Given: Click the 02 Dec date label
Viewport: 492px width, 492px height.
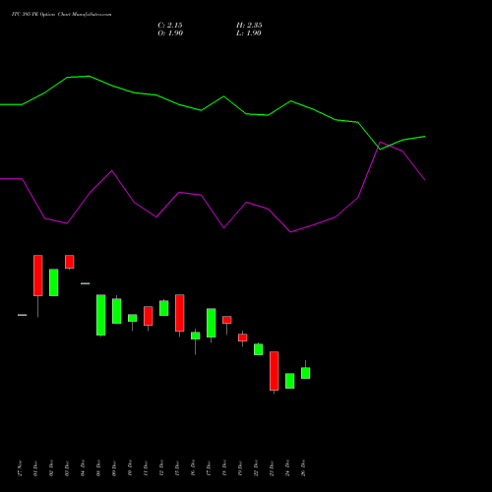Looking at the screenshot, I should coord(51,468).
